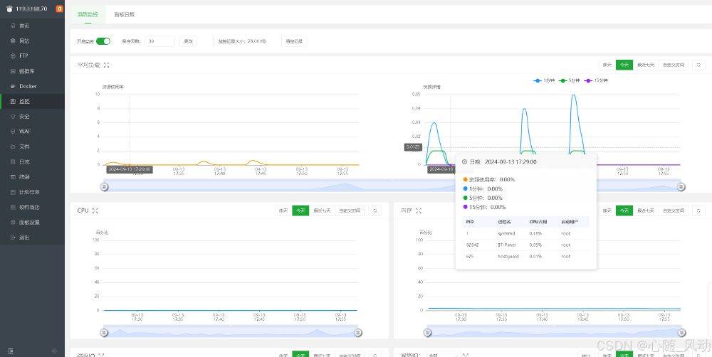This screenshot has width=712, height=357.
Task: Click the 更改 button beside save days
Action: tap(188, 41)
